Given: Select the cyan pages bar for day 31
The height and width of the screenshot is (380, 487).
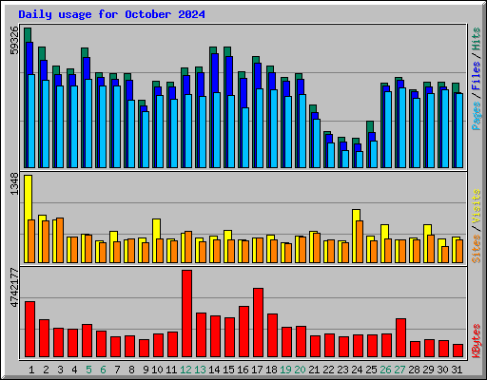Looking at the screenshot, I should click(459, 130).
